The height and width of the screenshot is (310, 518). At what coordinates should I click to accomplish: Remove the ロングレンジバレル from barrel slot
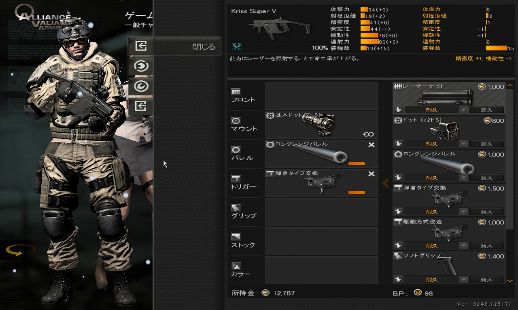371,145
